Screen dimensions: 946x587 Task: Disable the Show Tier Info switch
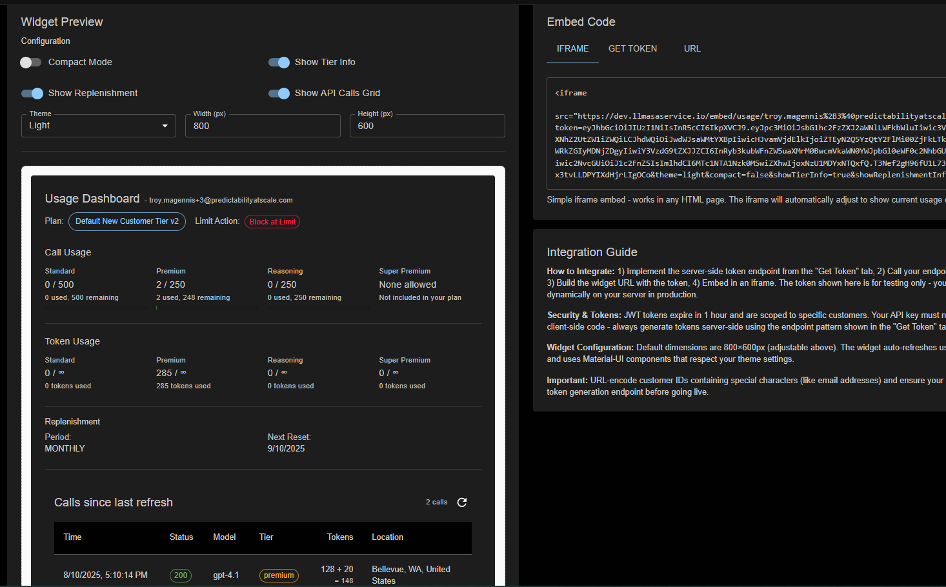(x=279, y=63)
